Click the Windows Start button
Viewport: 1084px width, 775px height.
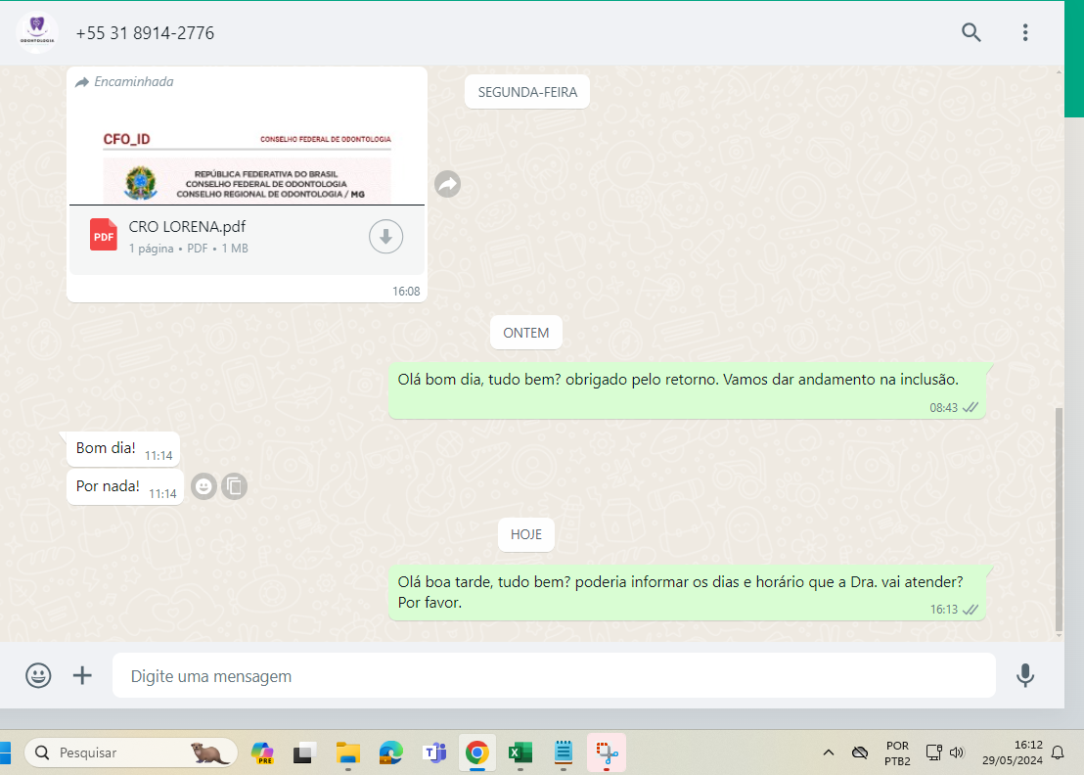tap(6, 752)
